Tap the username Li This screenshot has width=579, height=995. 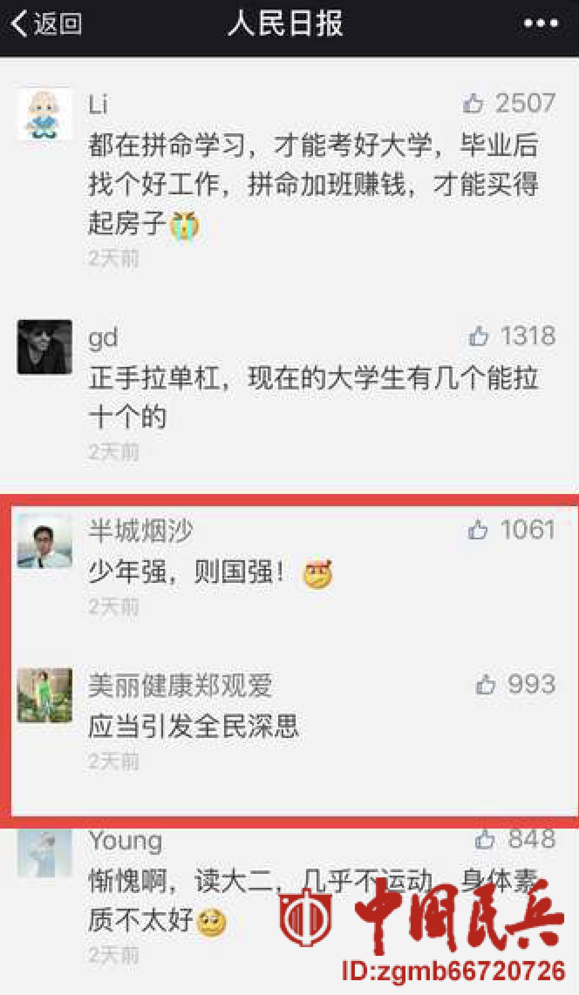[x=98, y=105]
